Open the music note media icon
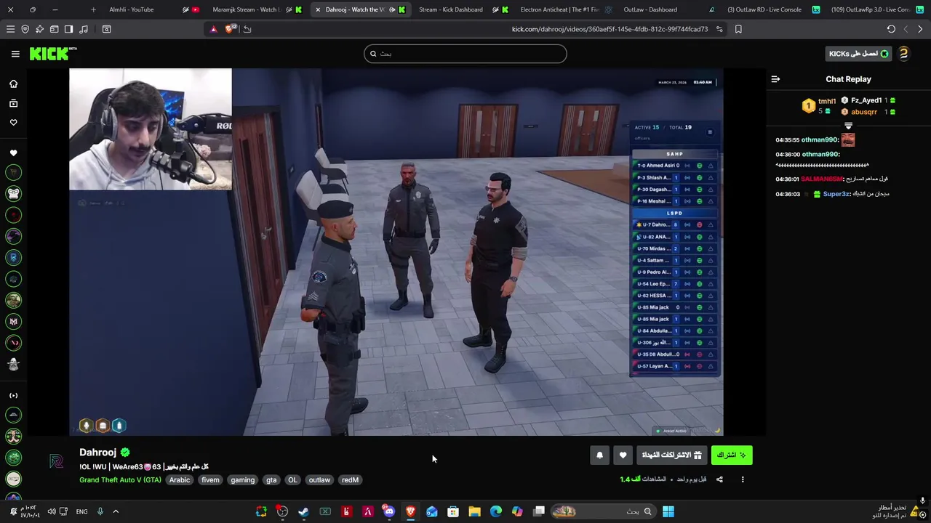The image size is (931, 523). point(83,29)
